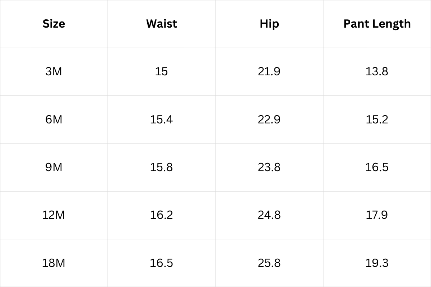Click the 21.9 hip value

tap(269, 71)
